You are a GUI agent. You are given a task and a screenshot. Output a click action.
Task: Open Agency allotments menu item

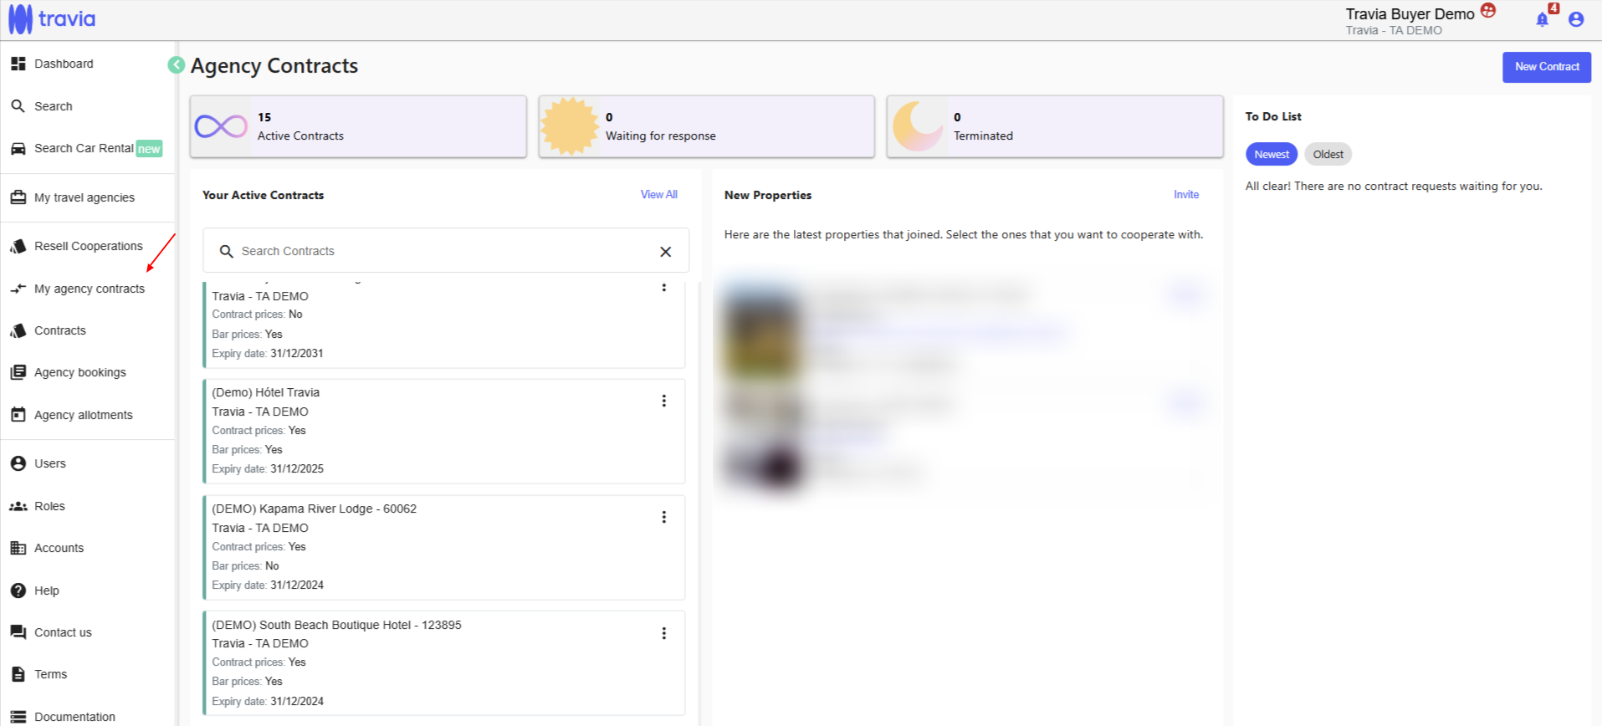coord(84,415)
